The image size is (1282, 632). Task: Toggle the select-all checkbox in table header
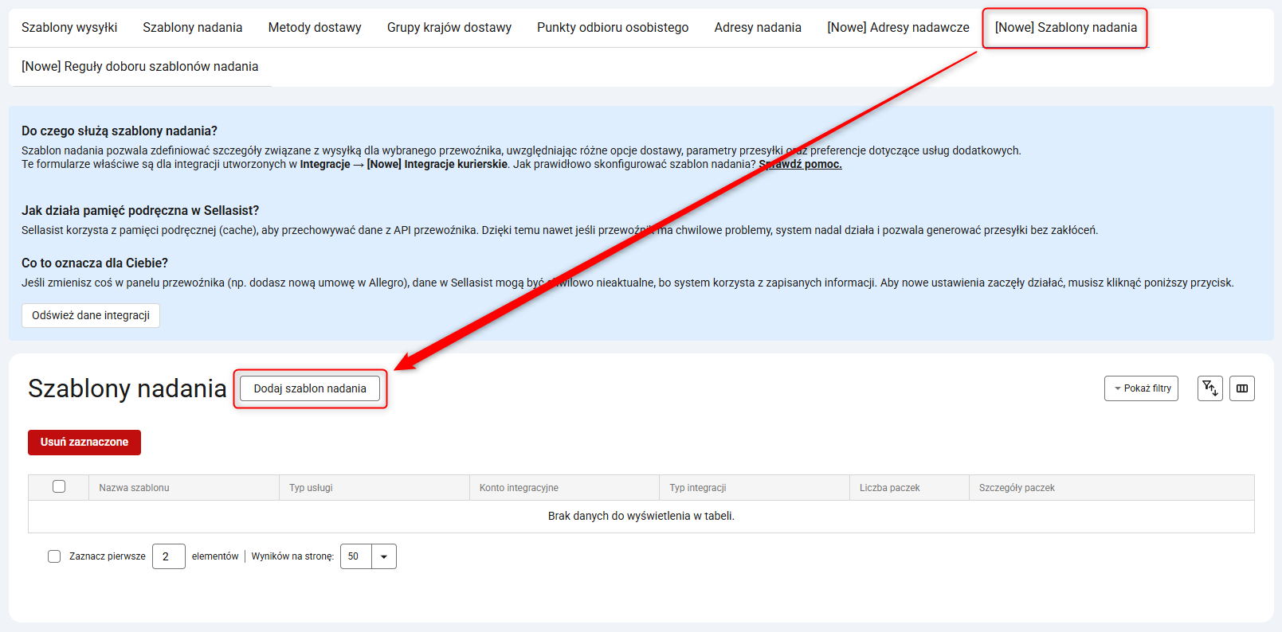coord(59,486)
